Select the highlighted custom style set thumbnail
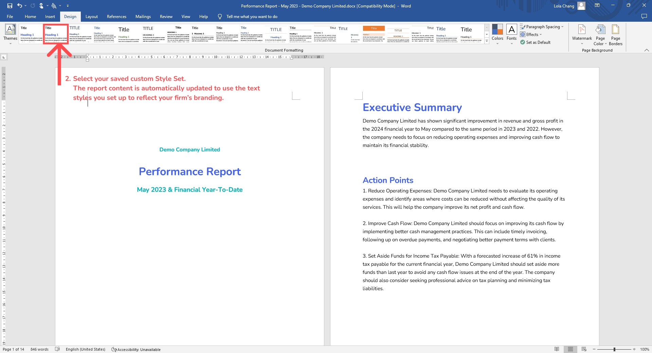 tap(56, 34)
